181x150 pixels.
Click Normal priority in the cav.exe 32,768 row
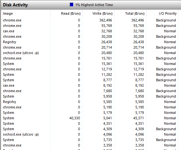(170, 31)
